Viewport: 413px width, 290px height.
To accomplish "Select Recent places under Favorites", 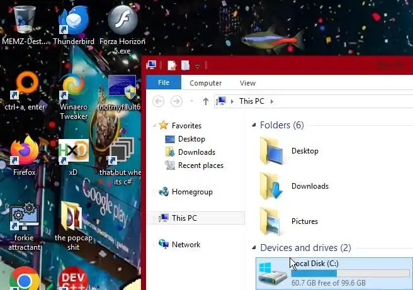I will click(x=201, y=165).
